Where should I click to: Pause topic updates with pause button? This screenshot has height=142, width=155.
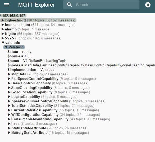point(148,5)
